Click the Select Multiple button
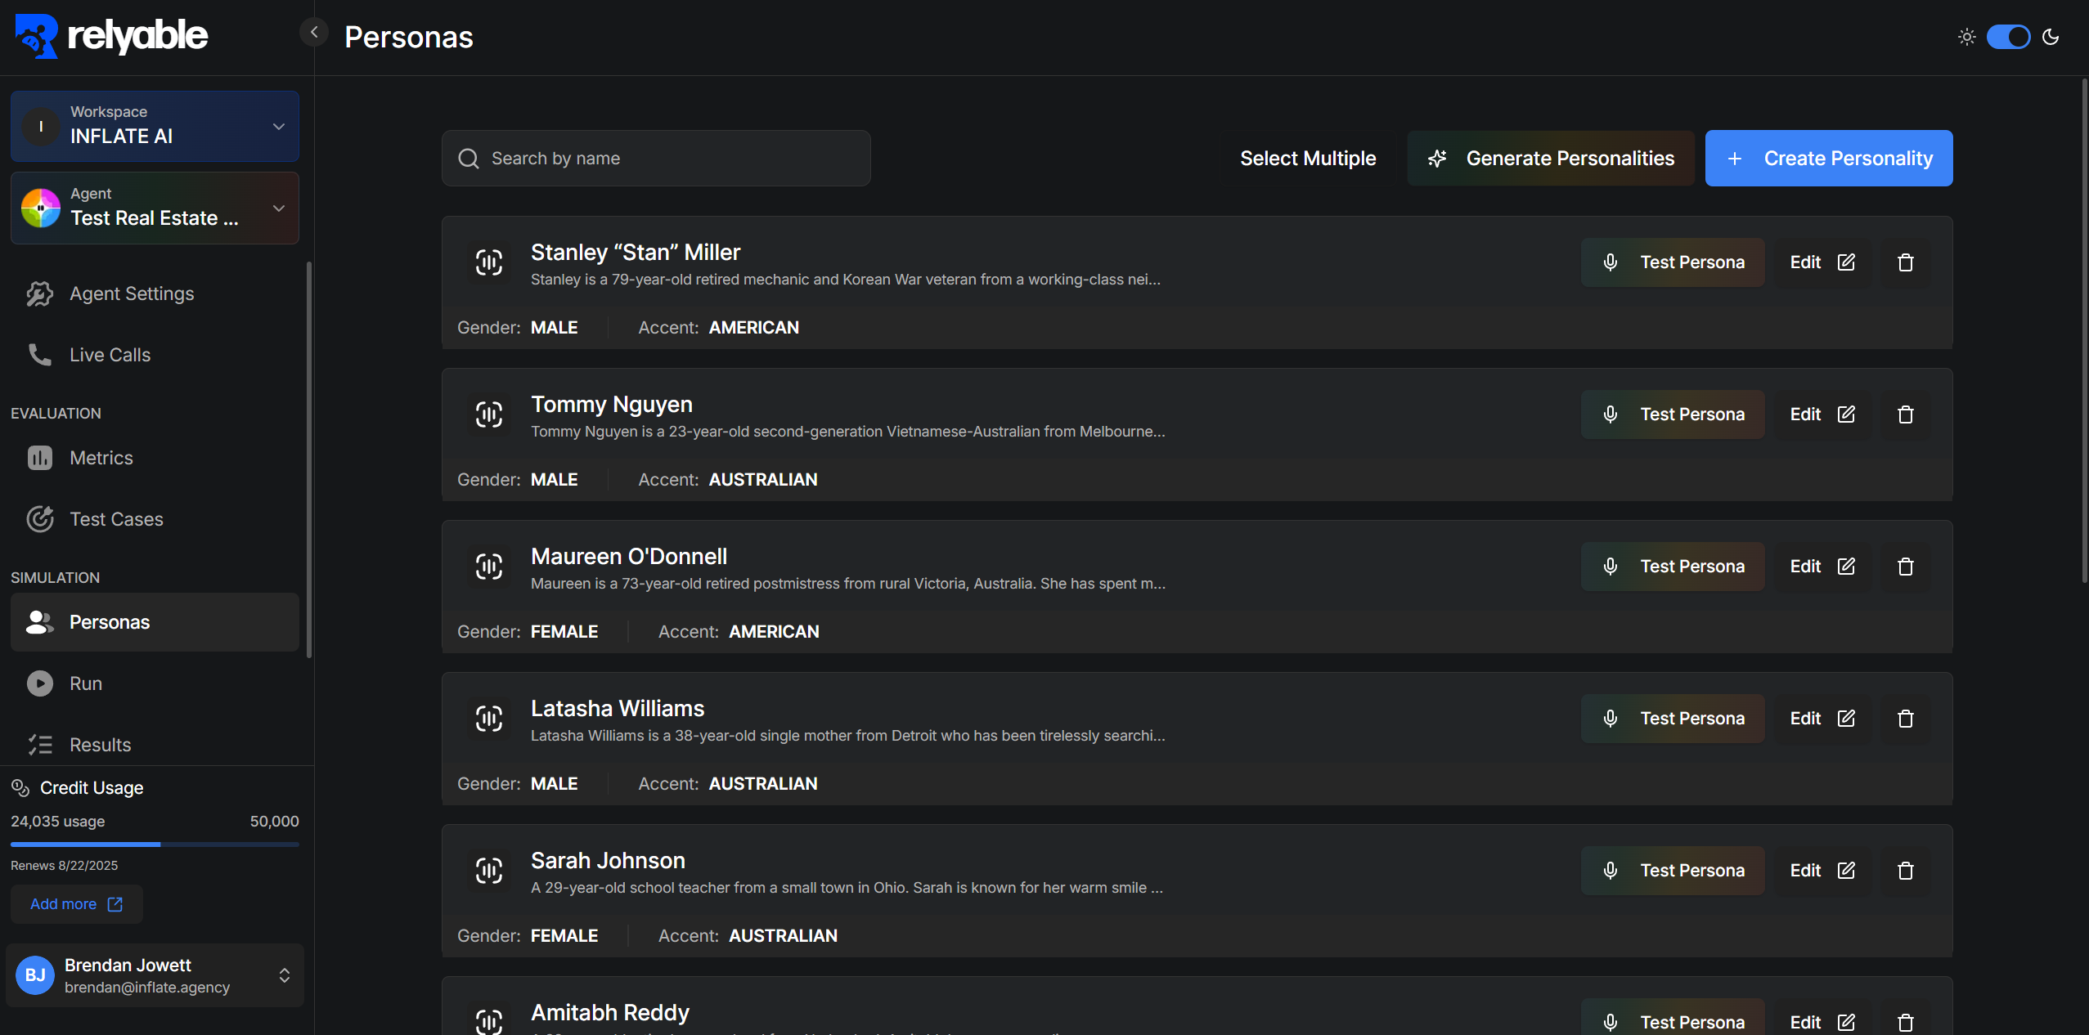The width and height of the screenshot is (2089, 1035). point(1308,158)
